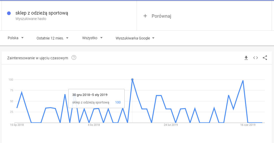Click the Zainteresowanie w ujęciu czasowym heading

coord(38,58)
